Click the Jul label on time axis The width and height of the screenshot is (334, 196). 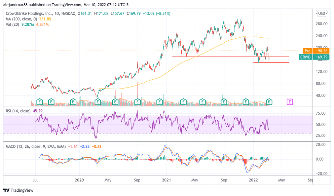(35, 180)
